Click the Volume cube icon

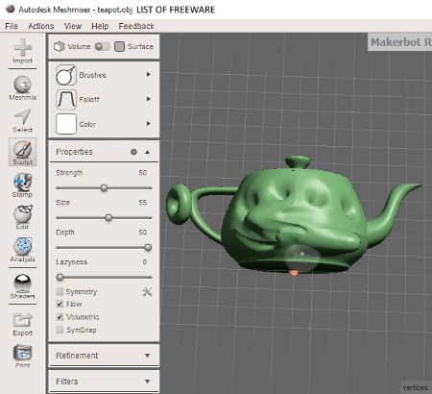click(60, 47)
